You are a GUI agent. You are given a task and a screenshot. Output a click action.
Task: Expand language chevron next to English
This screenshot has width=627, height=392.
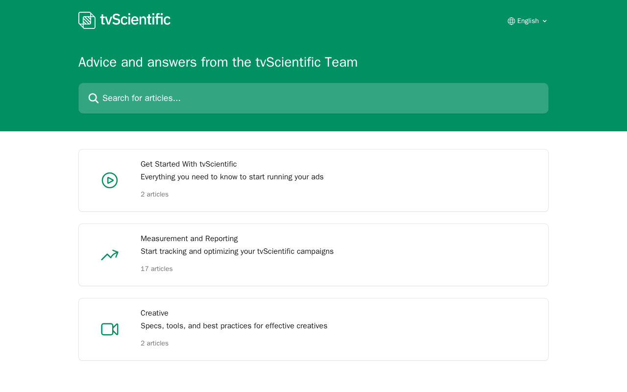click(x=545, y=21)
